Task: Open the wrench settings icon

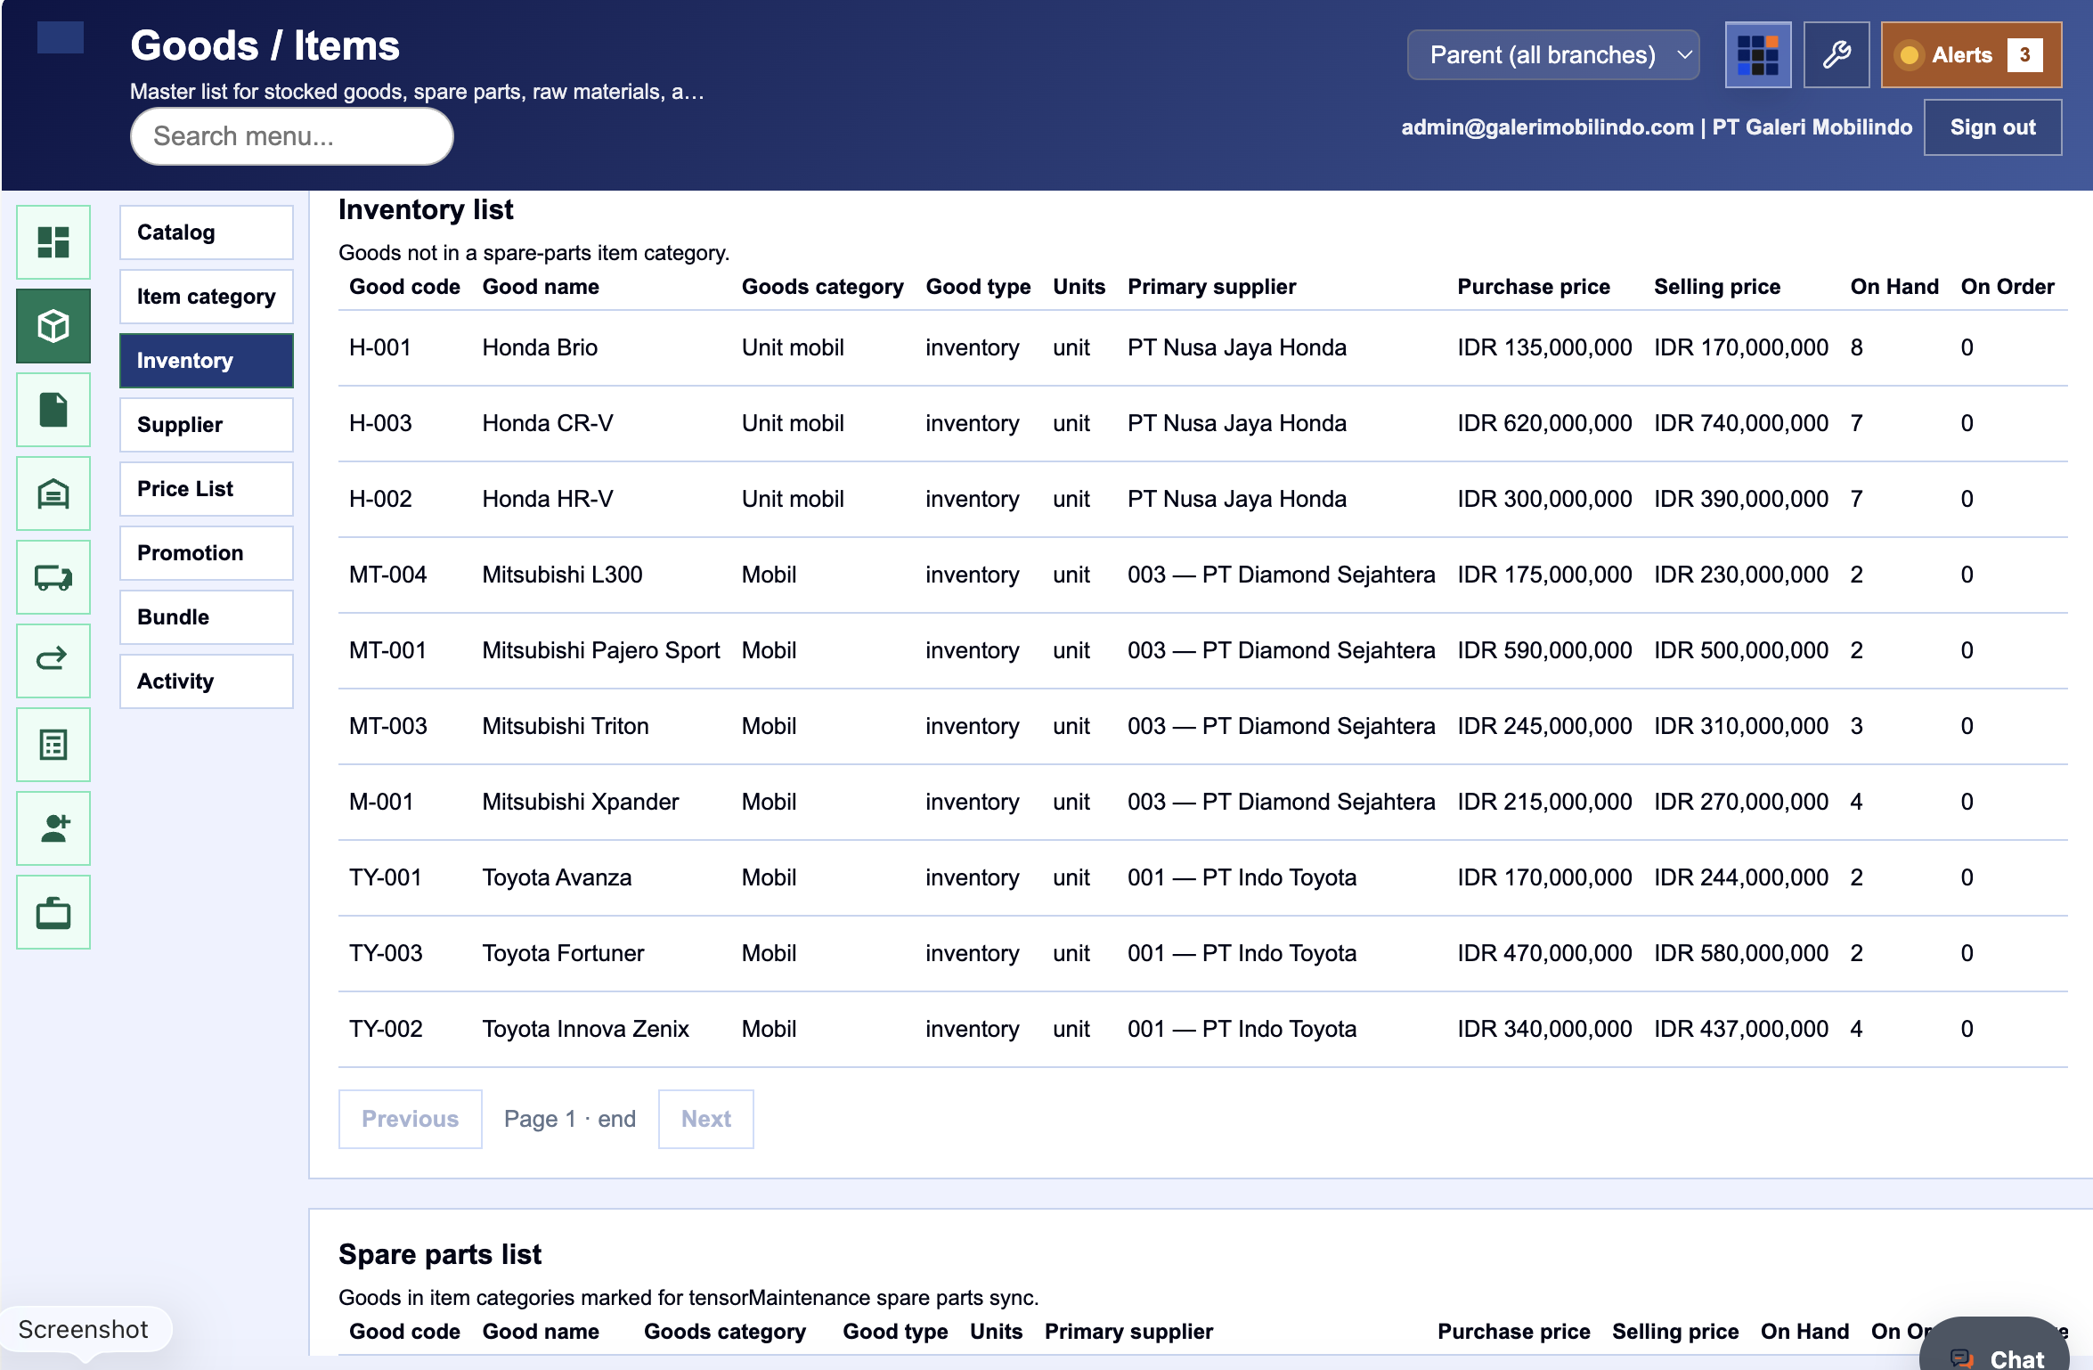Action: pyautogui.click(x=1836, y=55)
